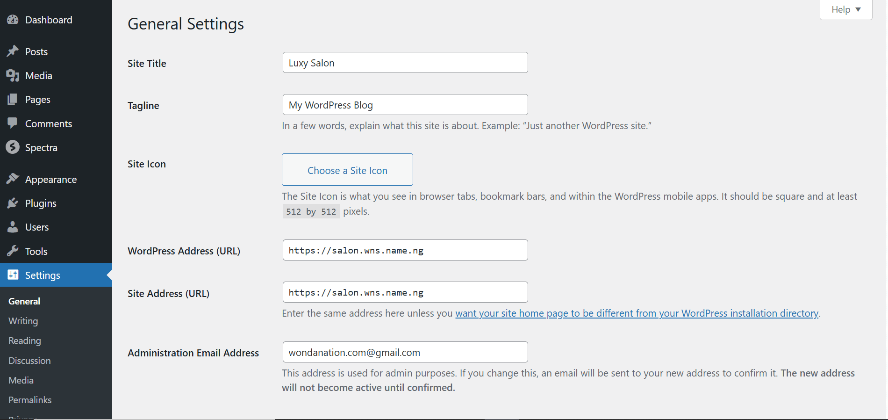Click the WordPress Address (URL) label
This screenshot has width=888, height=420.
[x=184, y=251]
